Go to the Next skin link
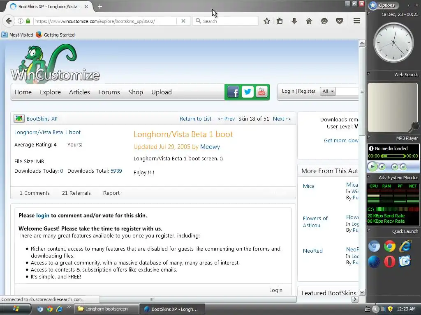 coord(282,119)
